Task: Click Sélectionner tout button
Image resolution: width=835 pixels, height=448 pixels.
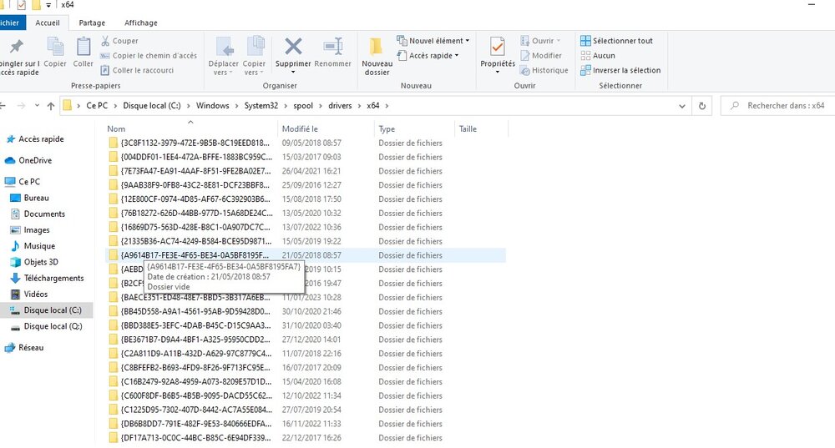Action: [617, 41]
